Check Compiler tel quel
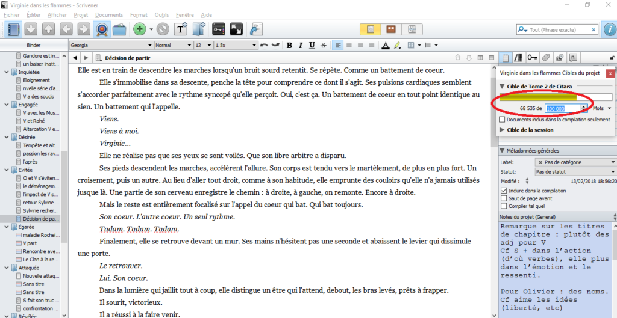Screen dimensions: 617x318 click(504, 206)
